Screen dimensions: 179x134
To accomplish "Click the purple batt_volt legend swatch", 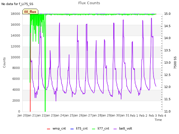I will tap(115, 129).
